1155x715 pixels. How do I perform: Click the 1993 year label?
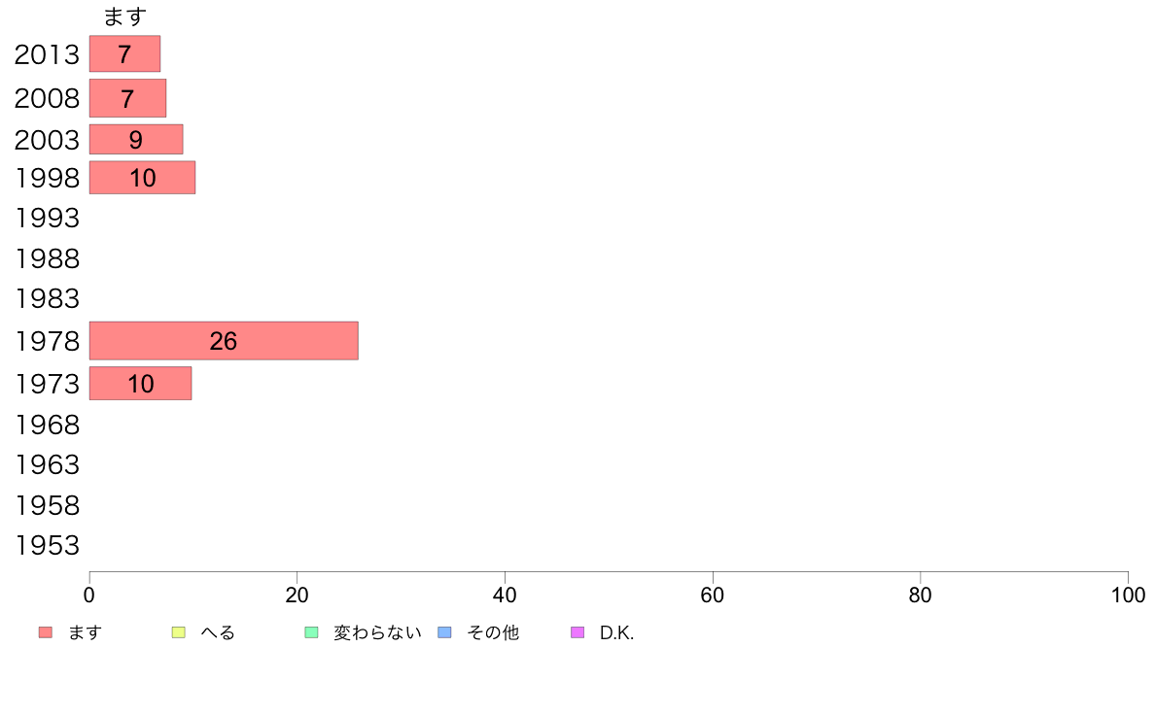coord(47,218)
